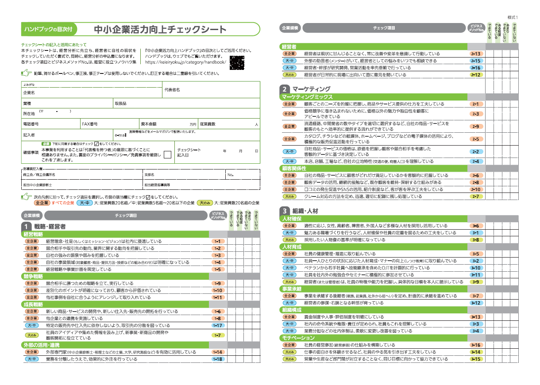
Task: Click the pointing hand icon before 次の凡例に沿って
Action: 26,196
